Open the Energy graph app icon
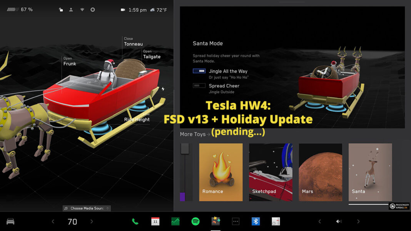Screen dimensions: 411x231 [x=175, y=221]
